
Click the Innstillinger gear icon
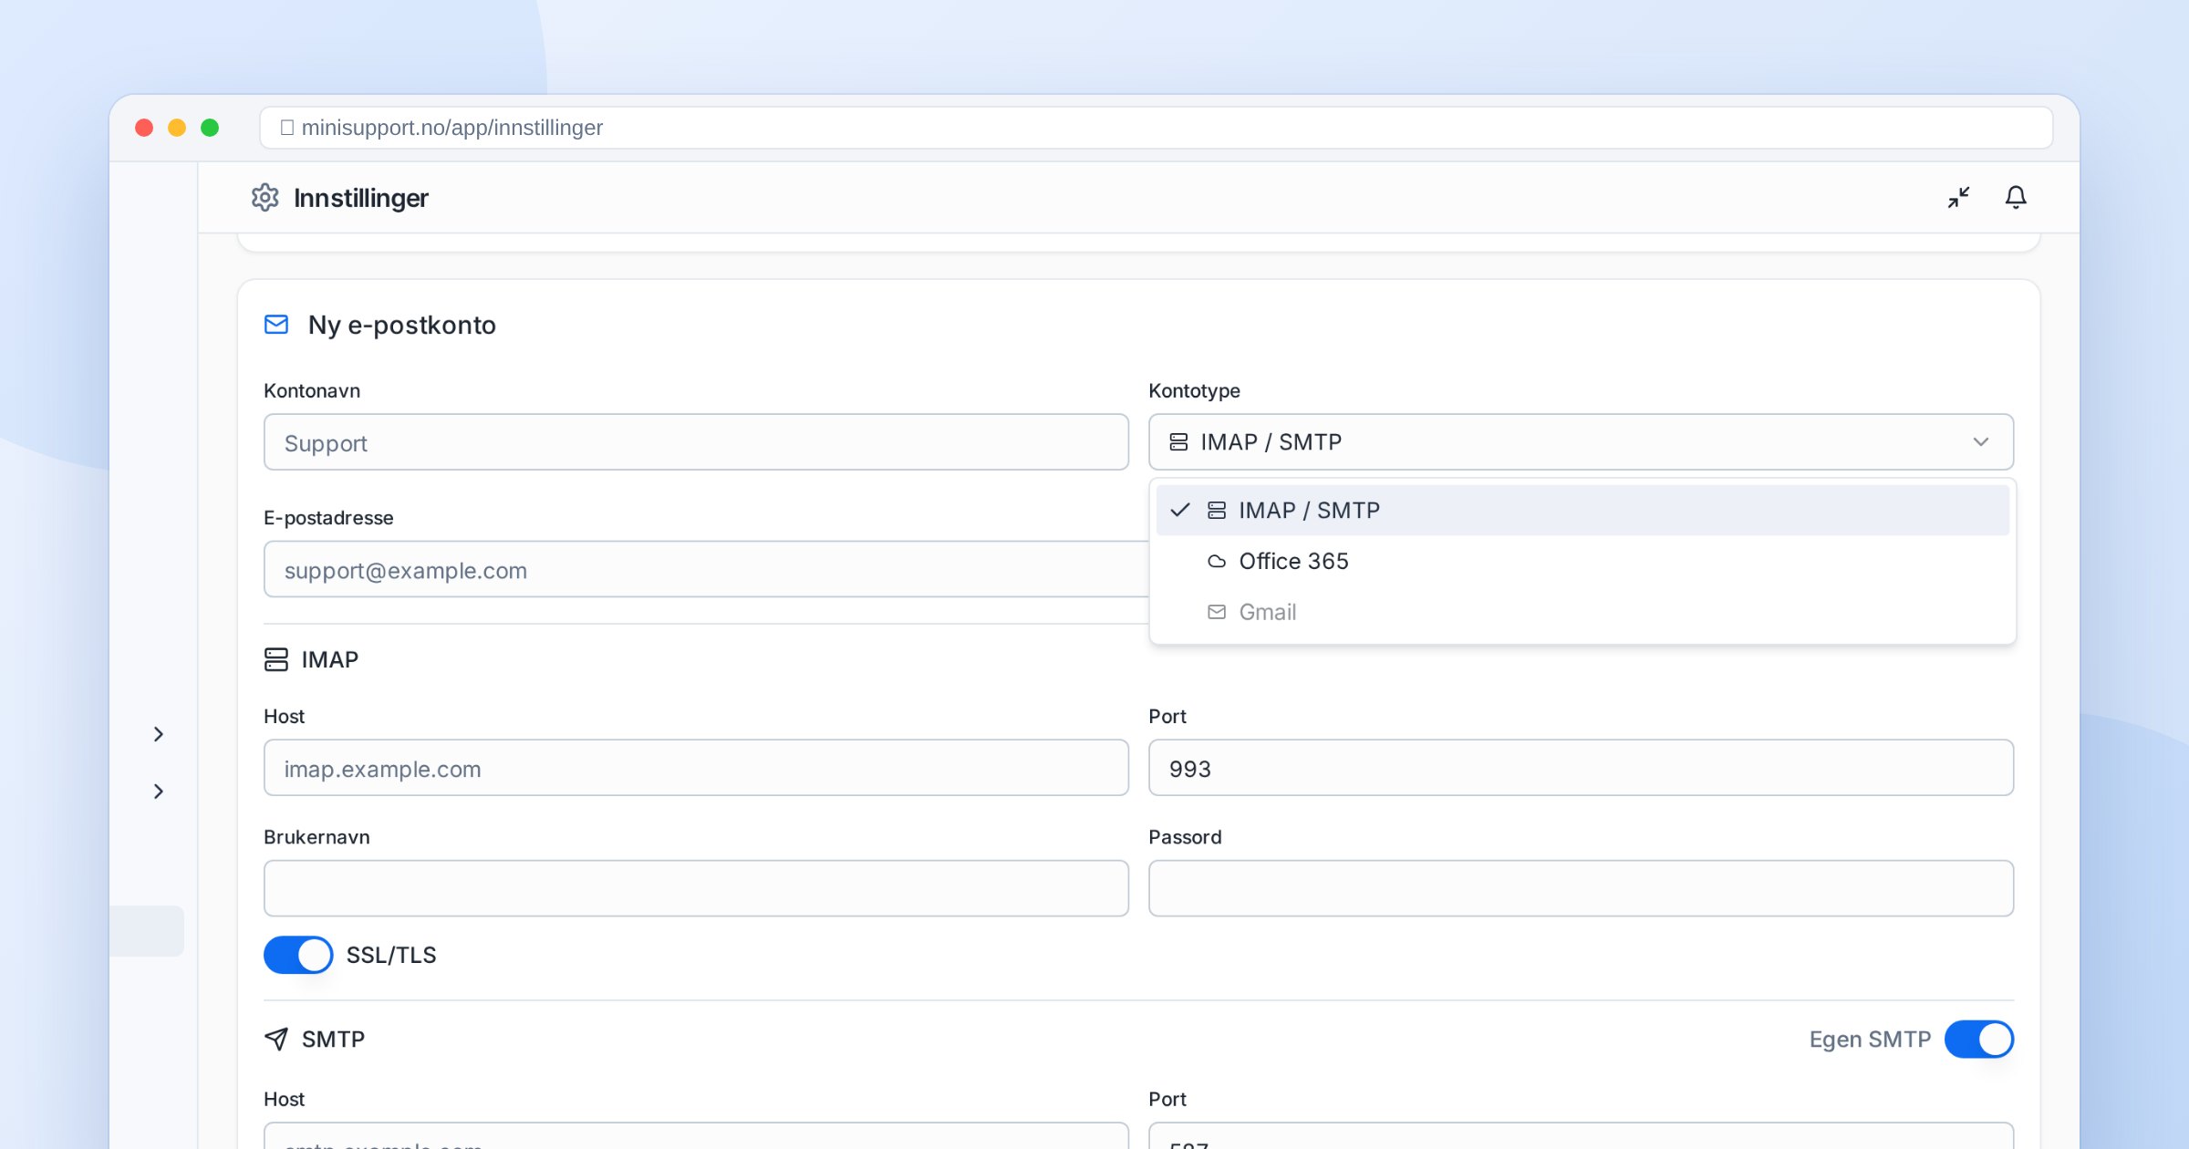[265, 198]
